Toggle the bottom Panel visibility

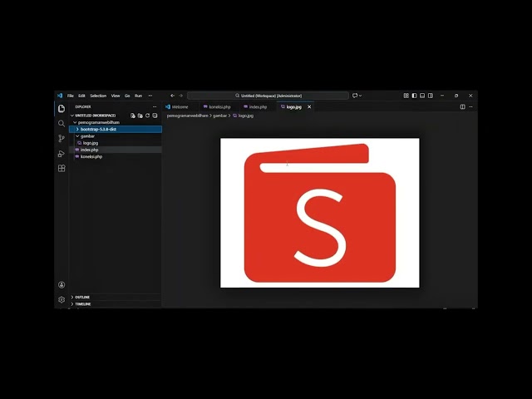click(422, 96)
